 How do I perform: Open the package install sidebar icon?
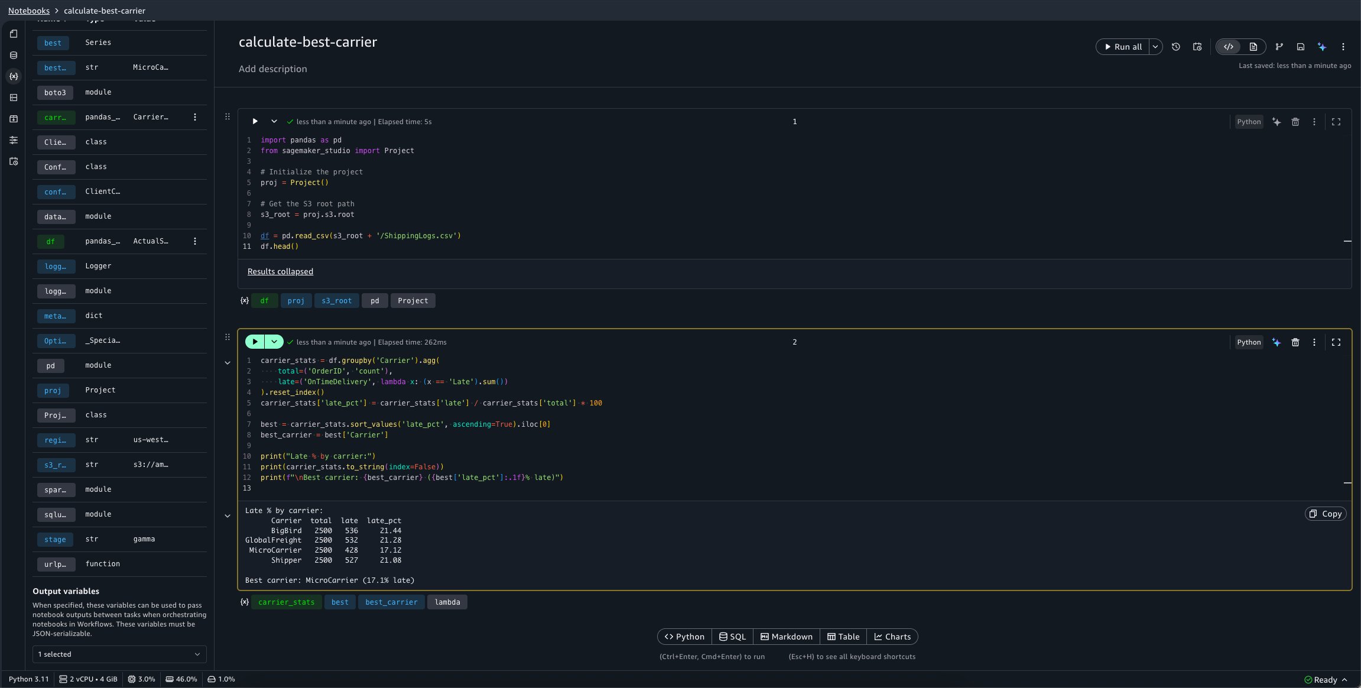point(14,119)
